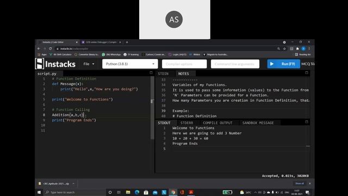Expand the download item options arrow
Viewport: 348px width, 196px height.
coord(73,184)
